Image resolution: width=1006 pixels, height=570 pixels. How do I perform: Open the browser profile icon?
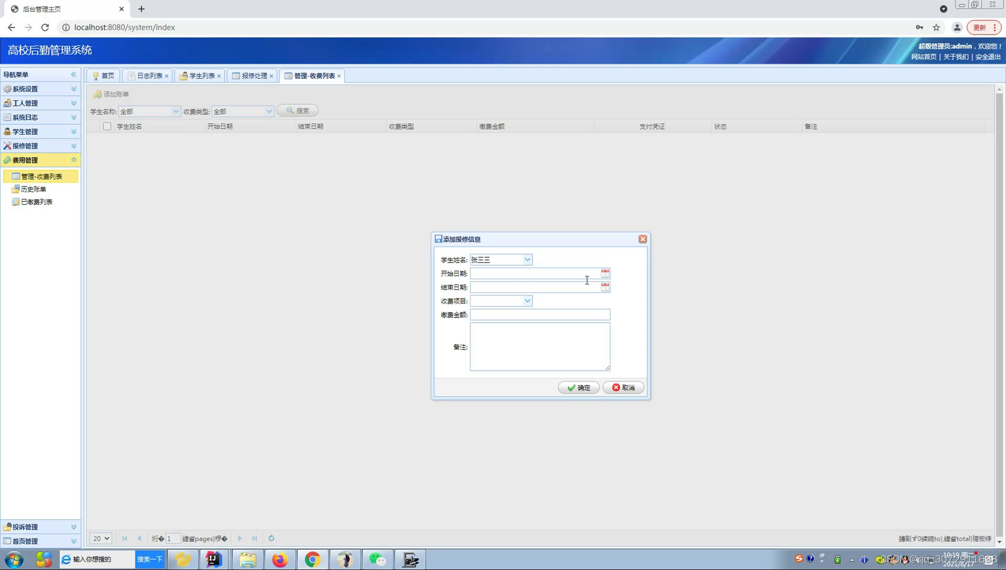click(x=957, y=27)
